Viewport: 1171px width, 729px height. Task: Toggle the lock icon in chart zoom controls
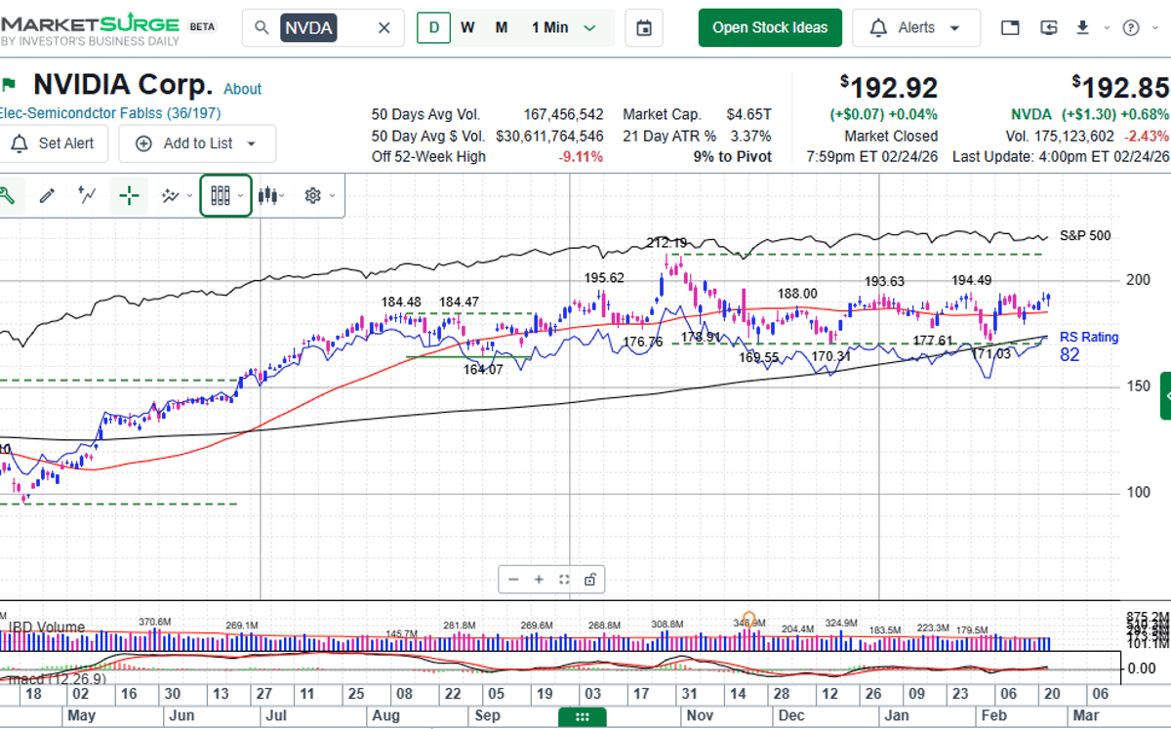pos(589,579)
